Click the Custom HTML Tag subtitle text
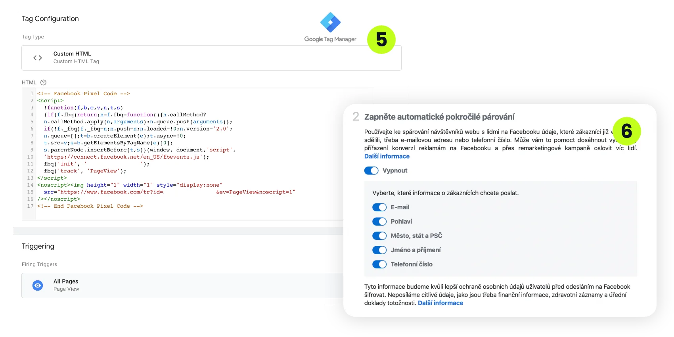674x337 pixels. coord(76,61)
